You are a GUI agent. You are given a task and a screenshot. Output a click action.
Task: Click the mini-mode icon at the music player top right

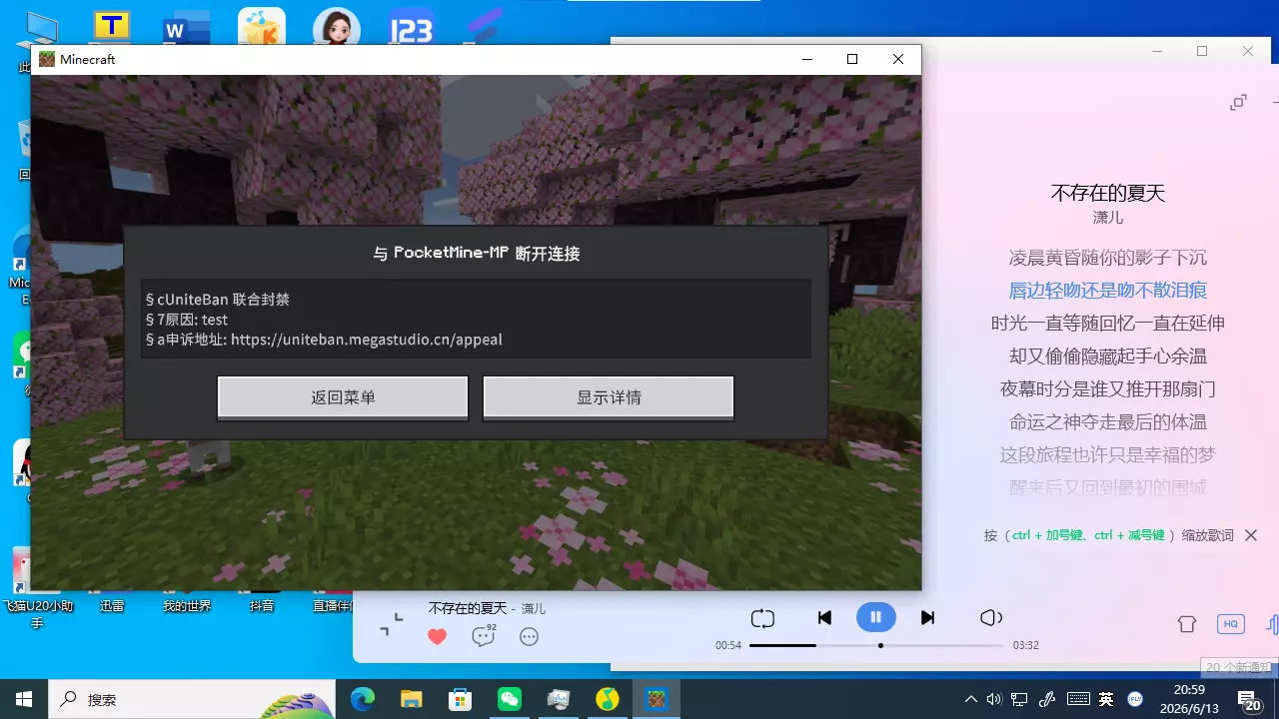(1239, 102)
